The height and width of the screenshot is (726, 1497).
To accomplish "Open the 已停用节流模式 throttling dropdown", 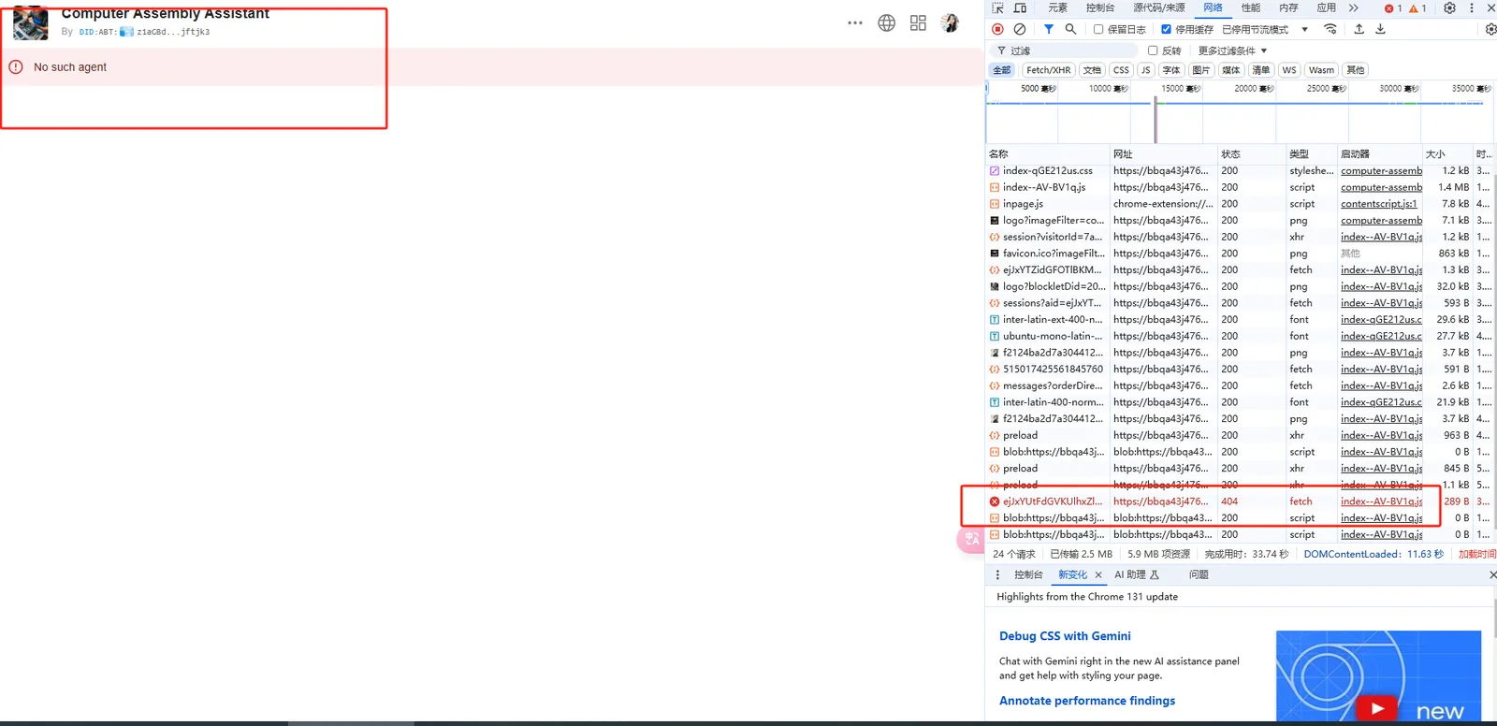I will pyautogui.click(x=1265, y=30).
